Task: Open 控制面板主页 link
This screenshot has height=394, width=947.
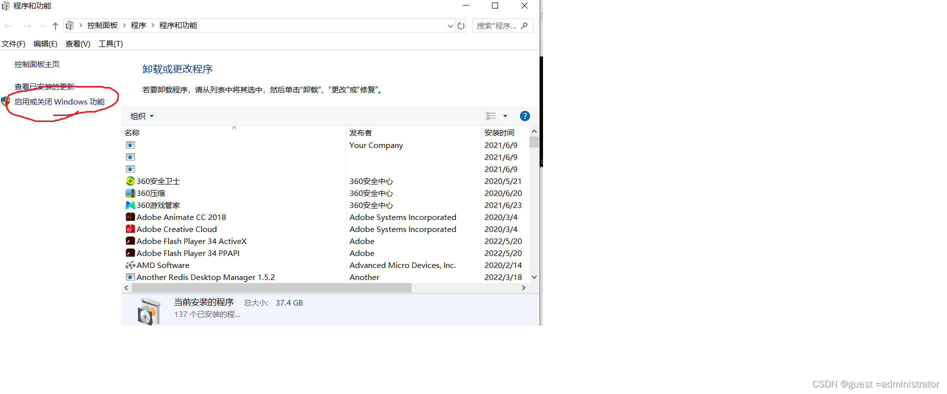Action: click(x=37, y=64)
